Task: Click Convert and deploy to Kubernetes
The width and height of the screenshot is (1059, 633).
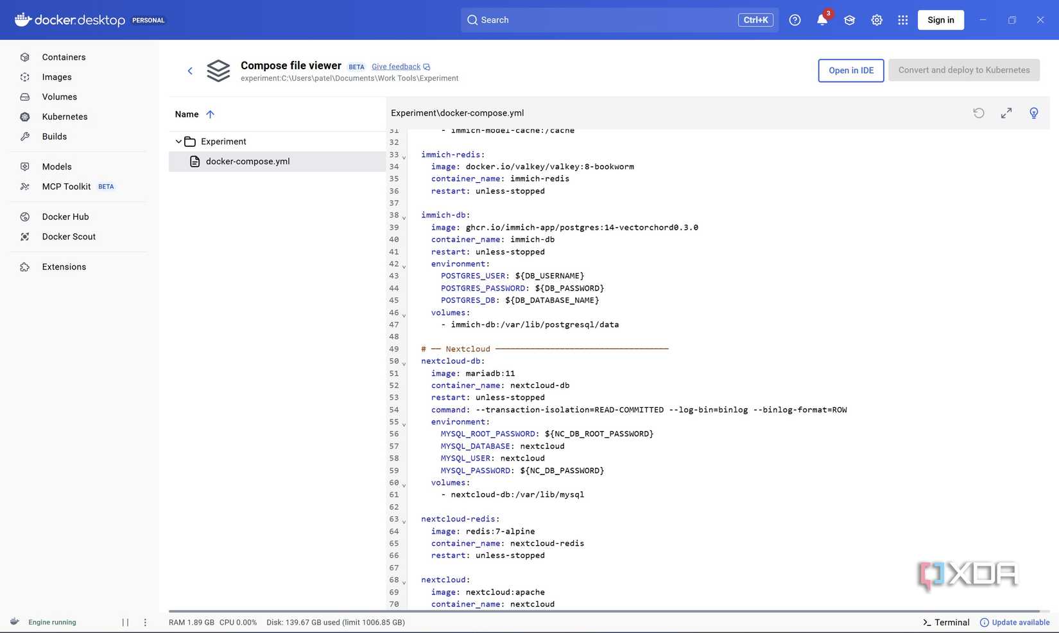Action: (964, 71)
